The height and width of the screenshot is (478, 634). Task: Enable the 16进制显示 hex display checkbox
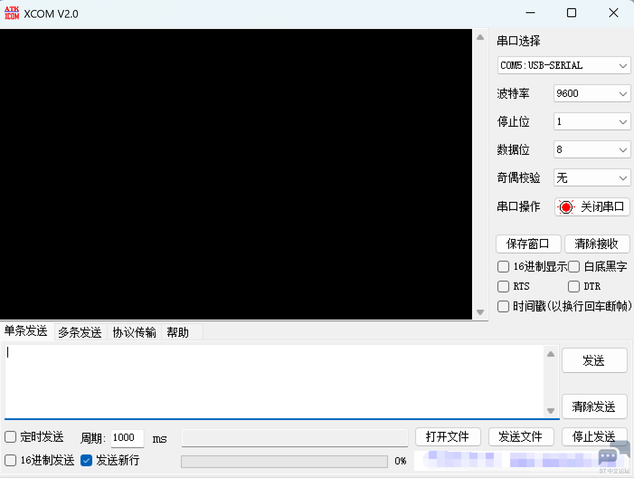(503, 267)
